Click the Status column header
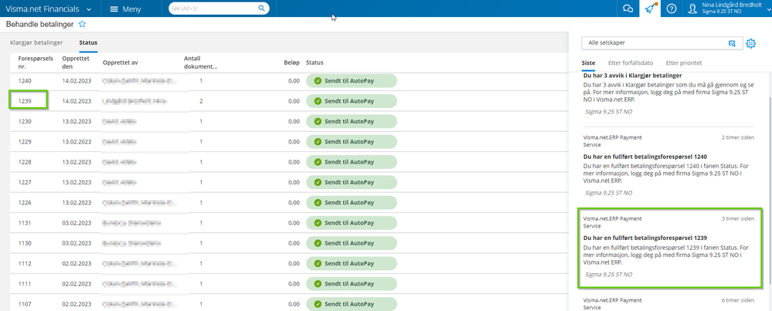Screen dimensions: 772x311 [x=314, y=63]
